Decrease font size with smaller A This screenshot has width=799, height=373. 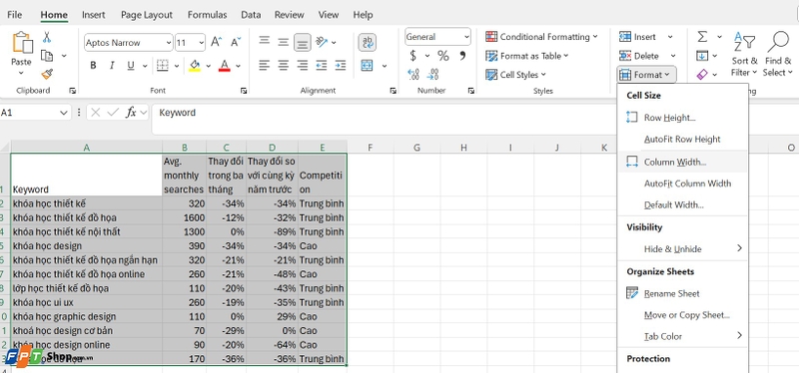point(236,42)
